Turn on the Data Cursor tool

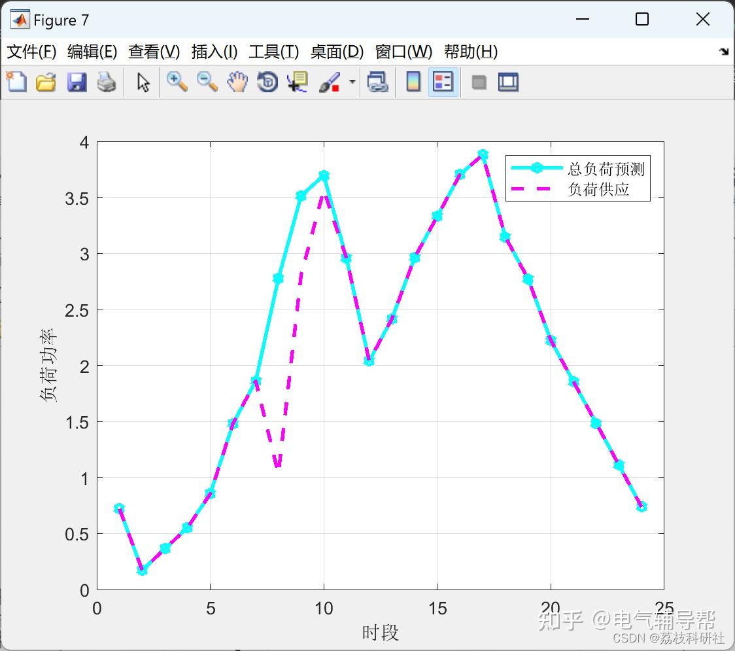[x=297, y=82]
